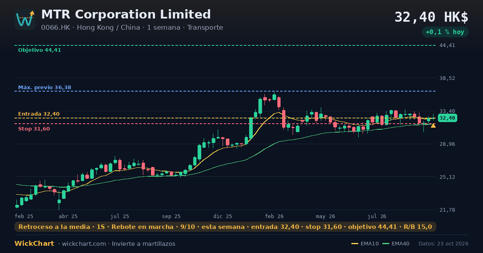Click the Máx. previo 36,38 label

pos(45,88)
